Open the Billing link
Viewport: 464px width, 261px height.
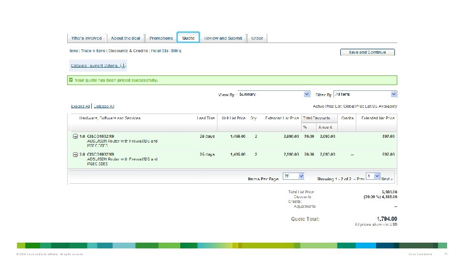point(176,51)
